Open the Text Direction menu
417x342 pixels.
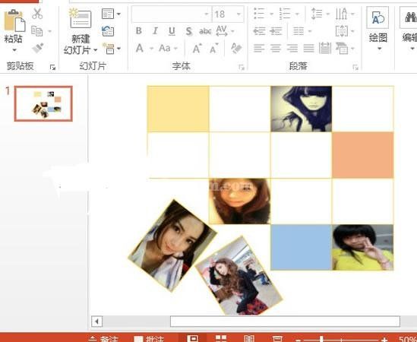point(345,14)
